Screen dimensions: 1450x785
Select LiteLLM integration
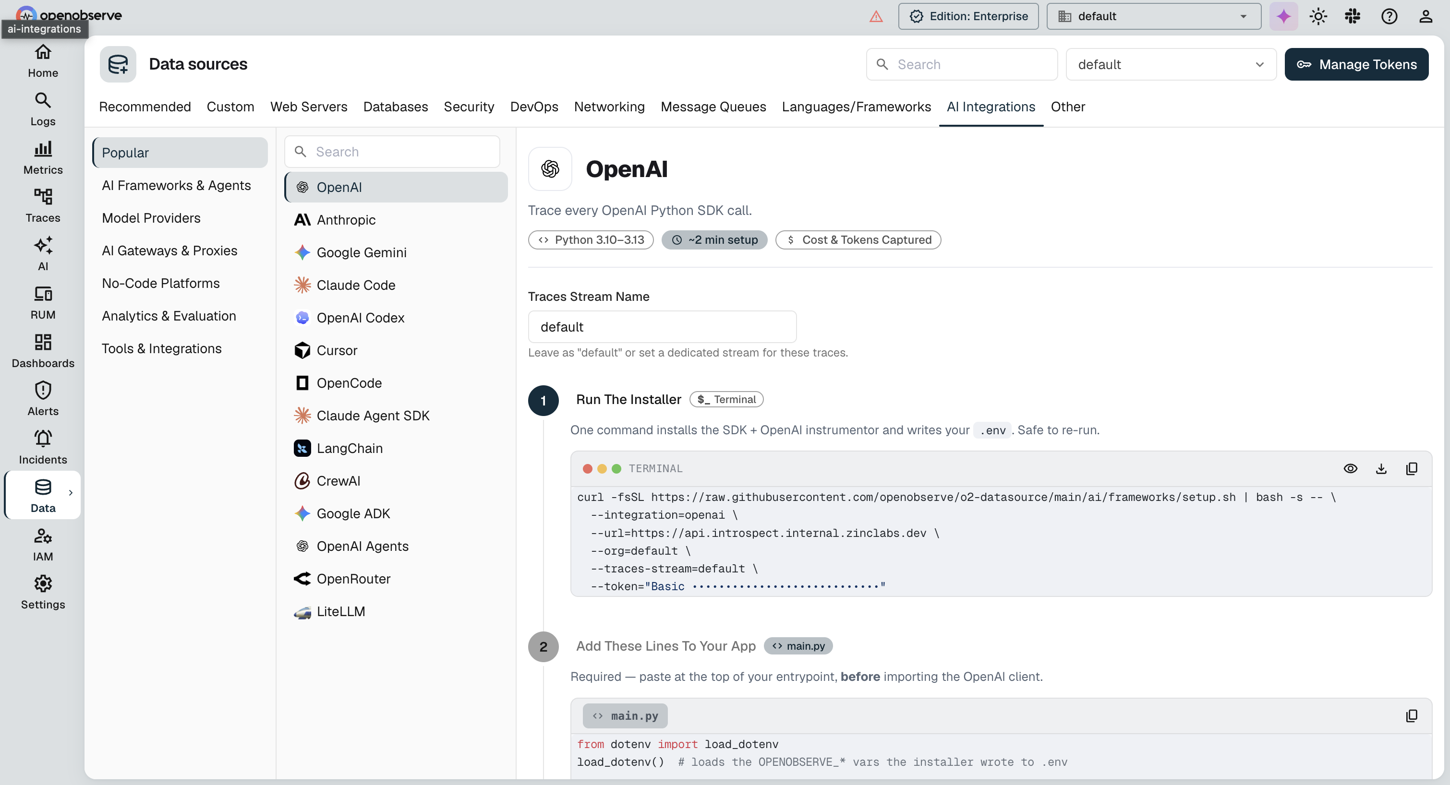396,611
